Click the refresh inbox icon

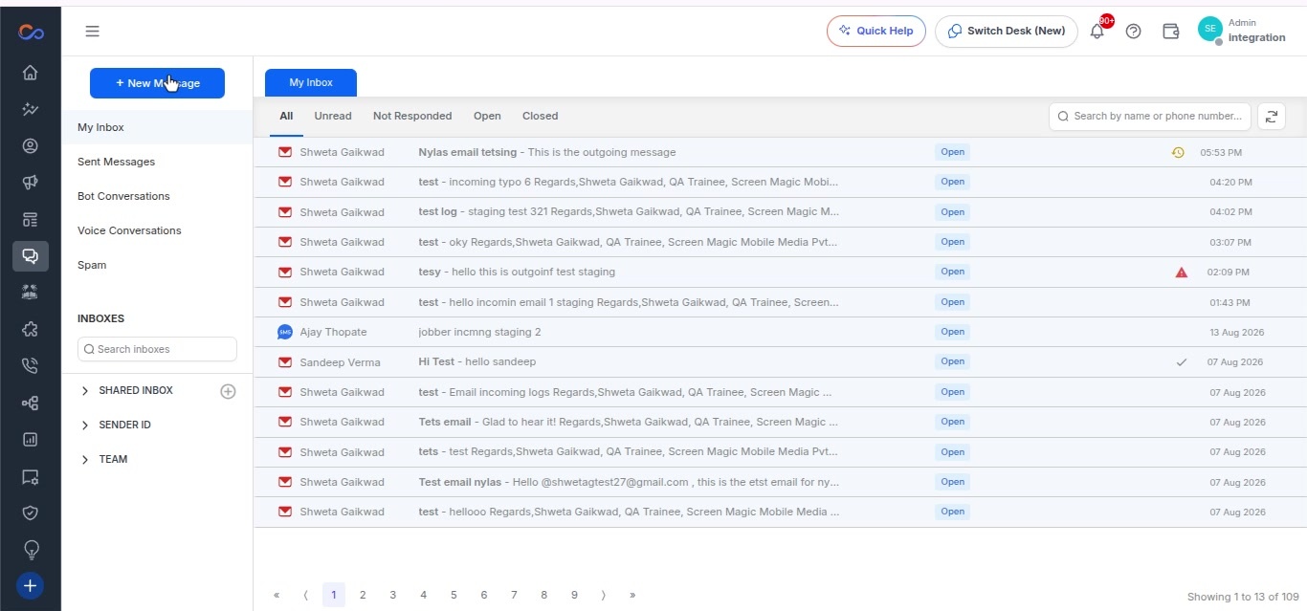click(x=1272, y=116)
